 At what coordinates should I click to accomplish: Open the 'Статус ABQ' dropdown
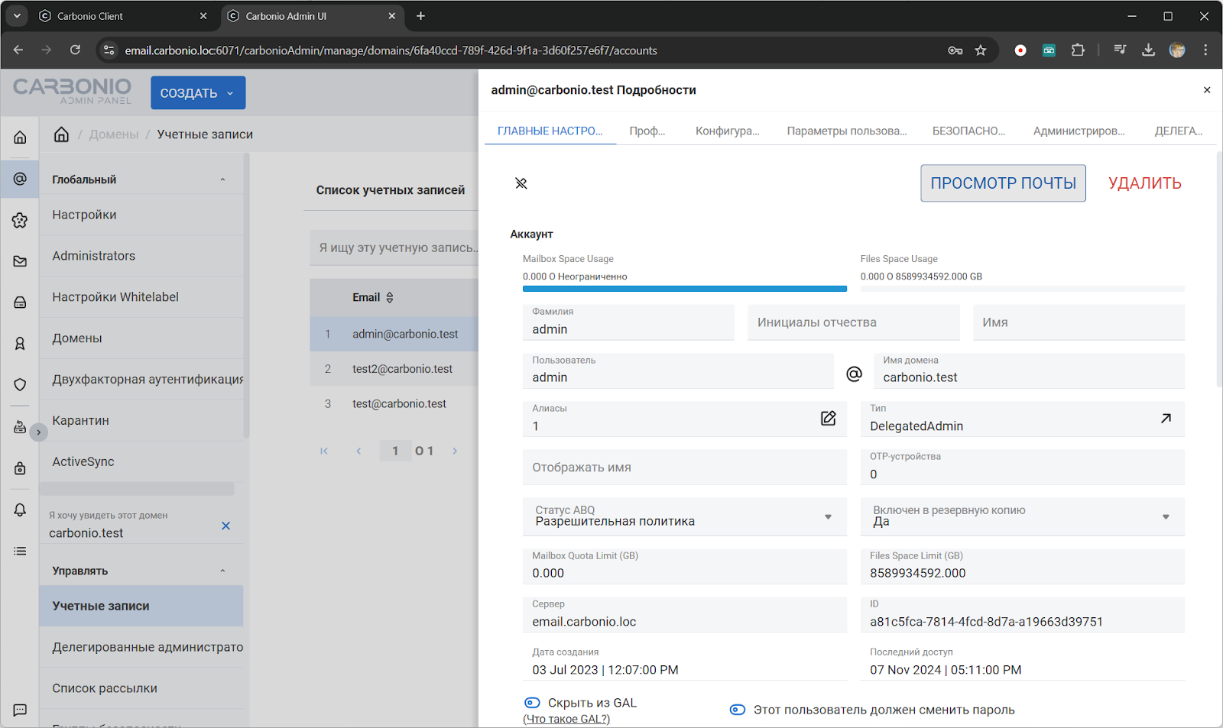(685, 516)
